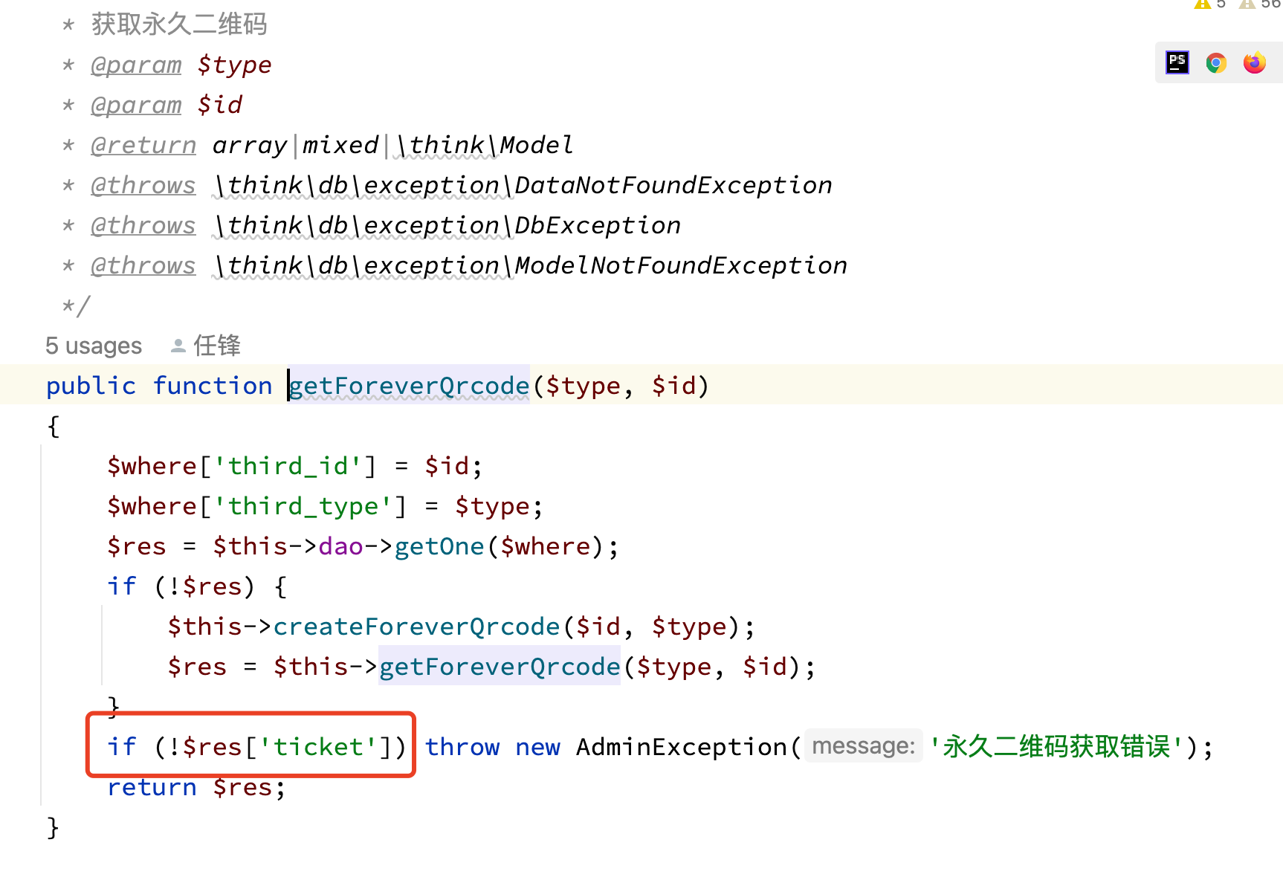Click the doc comment title 获取永久二维码

coord(179,24)
